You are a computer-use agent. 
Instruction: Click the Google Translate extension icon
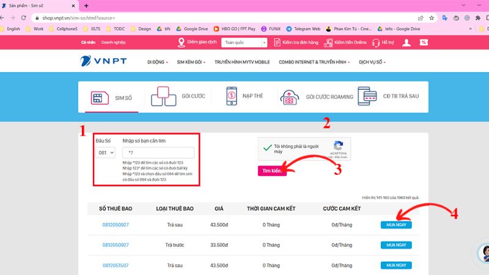click(x=445, y=18)
